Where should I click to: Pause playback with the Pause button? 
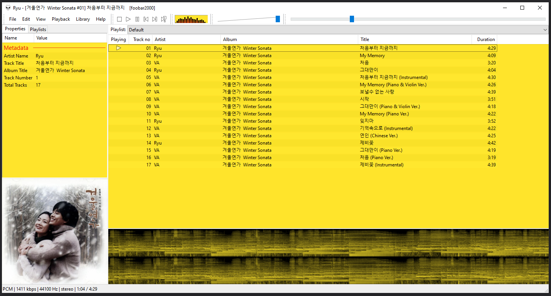pyautogui.click(x=137, y=19)
